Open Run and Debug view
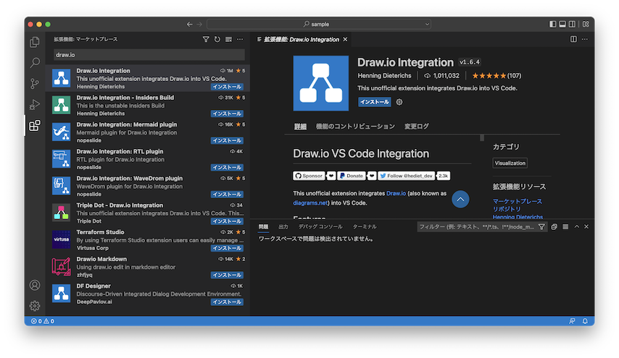 pyautogui.click(x=35, y=104)
